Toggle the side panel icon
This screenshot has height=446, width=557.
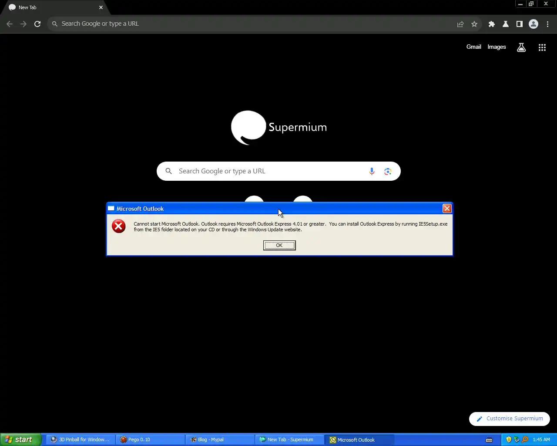520,24
